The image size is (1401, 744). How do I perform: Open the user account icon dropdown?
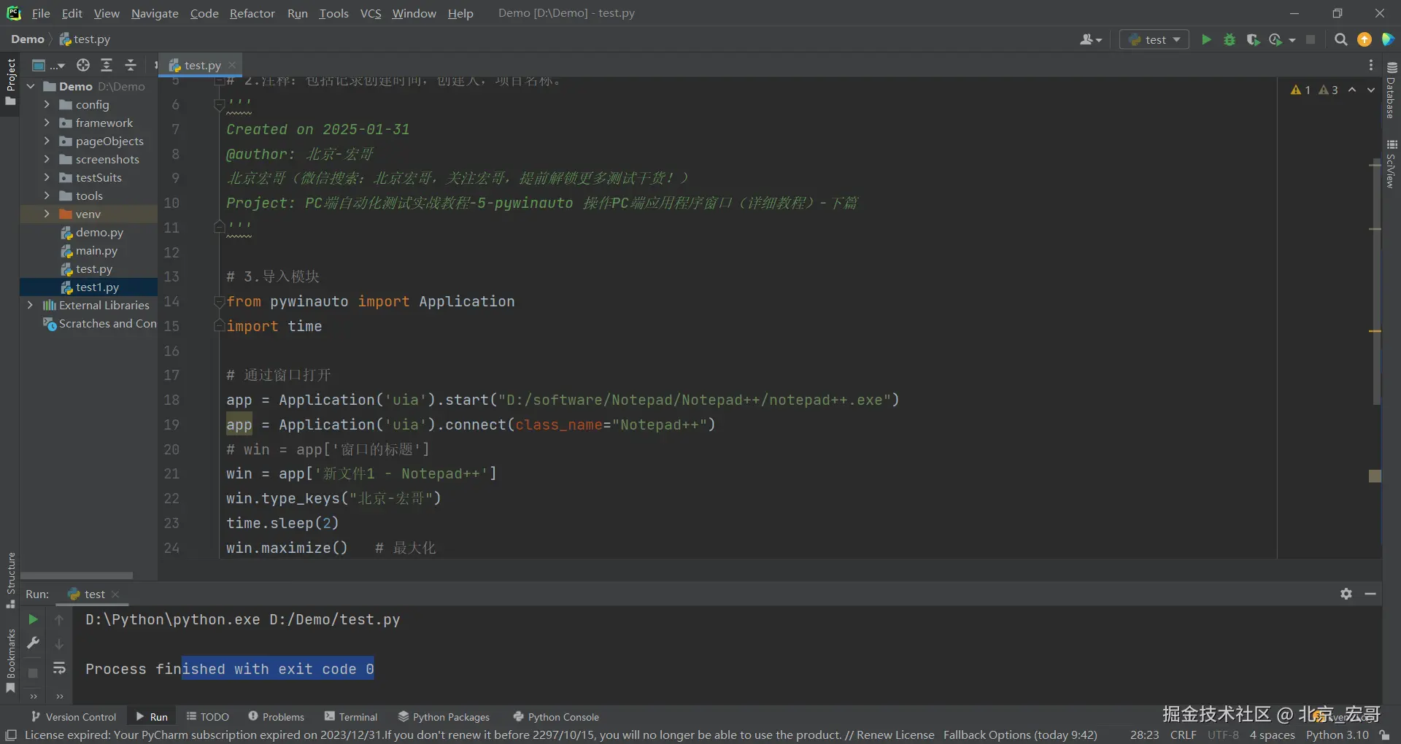click(1091, 39)
